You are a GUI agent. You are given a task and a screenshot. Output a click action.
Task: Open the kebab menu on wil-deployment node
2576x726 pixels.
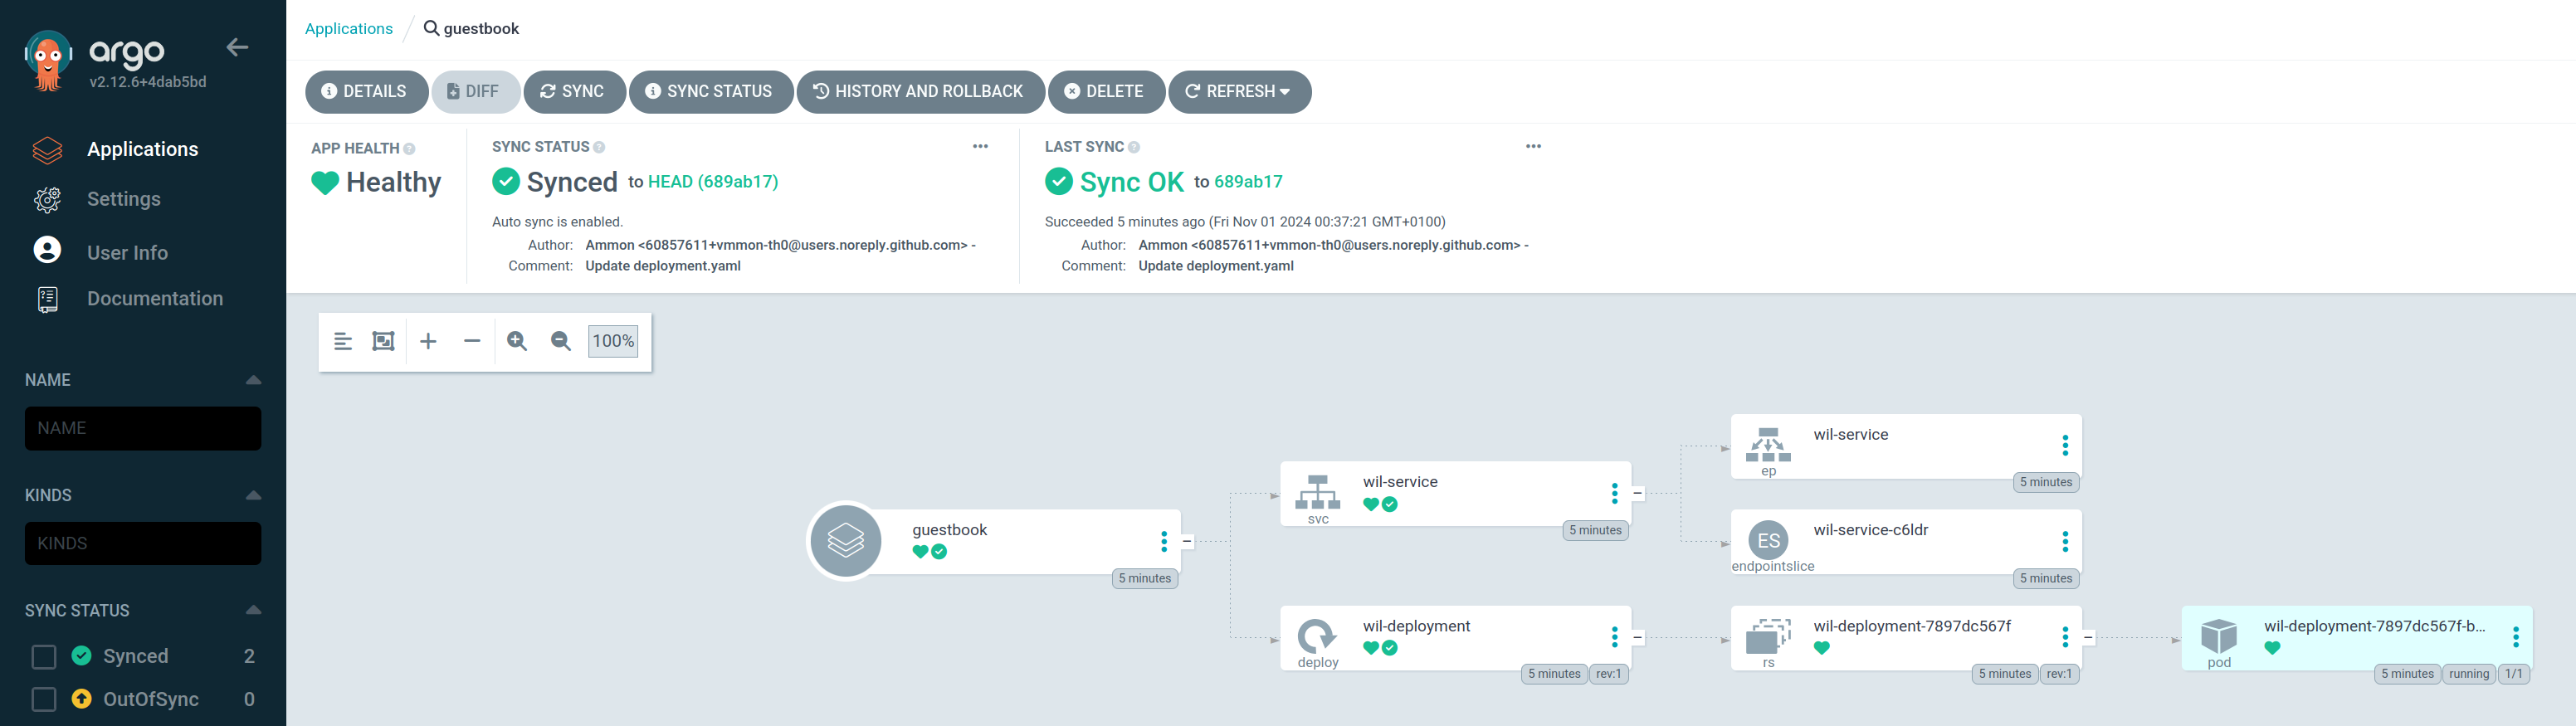(1614, 637)
